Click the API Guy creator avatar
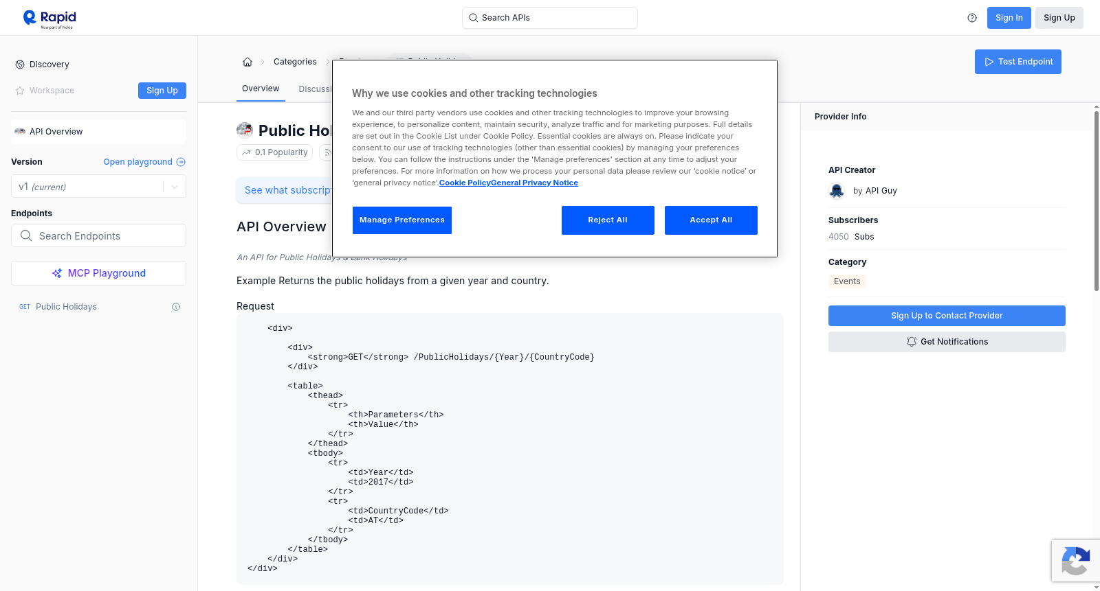Image resolution: width=1100 pixels, height=591 pixels. (837, 191)
